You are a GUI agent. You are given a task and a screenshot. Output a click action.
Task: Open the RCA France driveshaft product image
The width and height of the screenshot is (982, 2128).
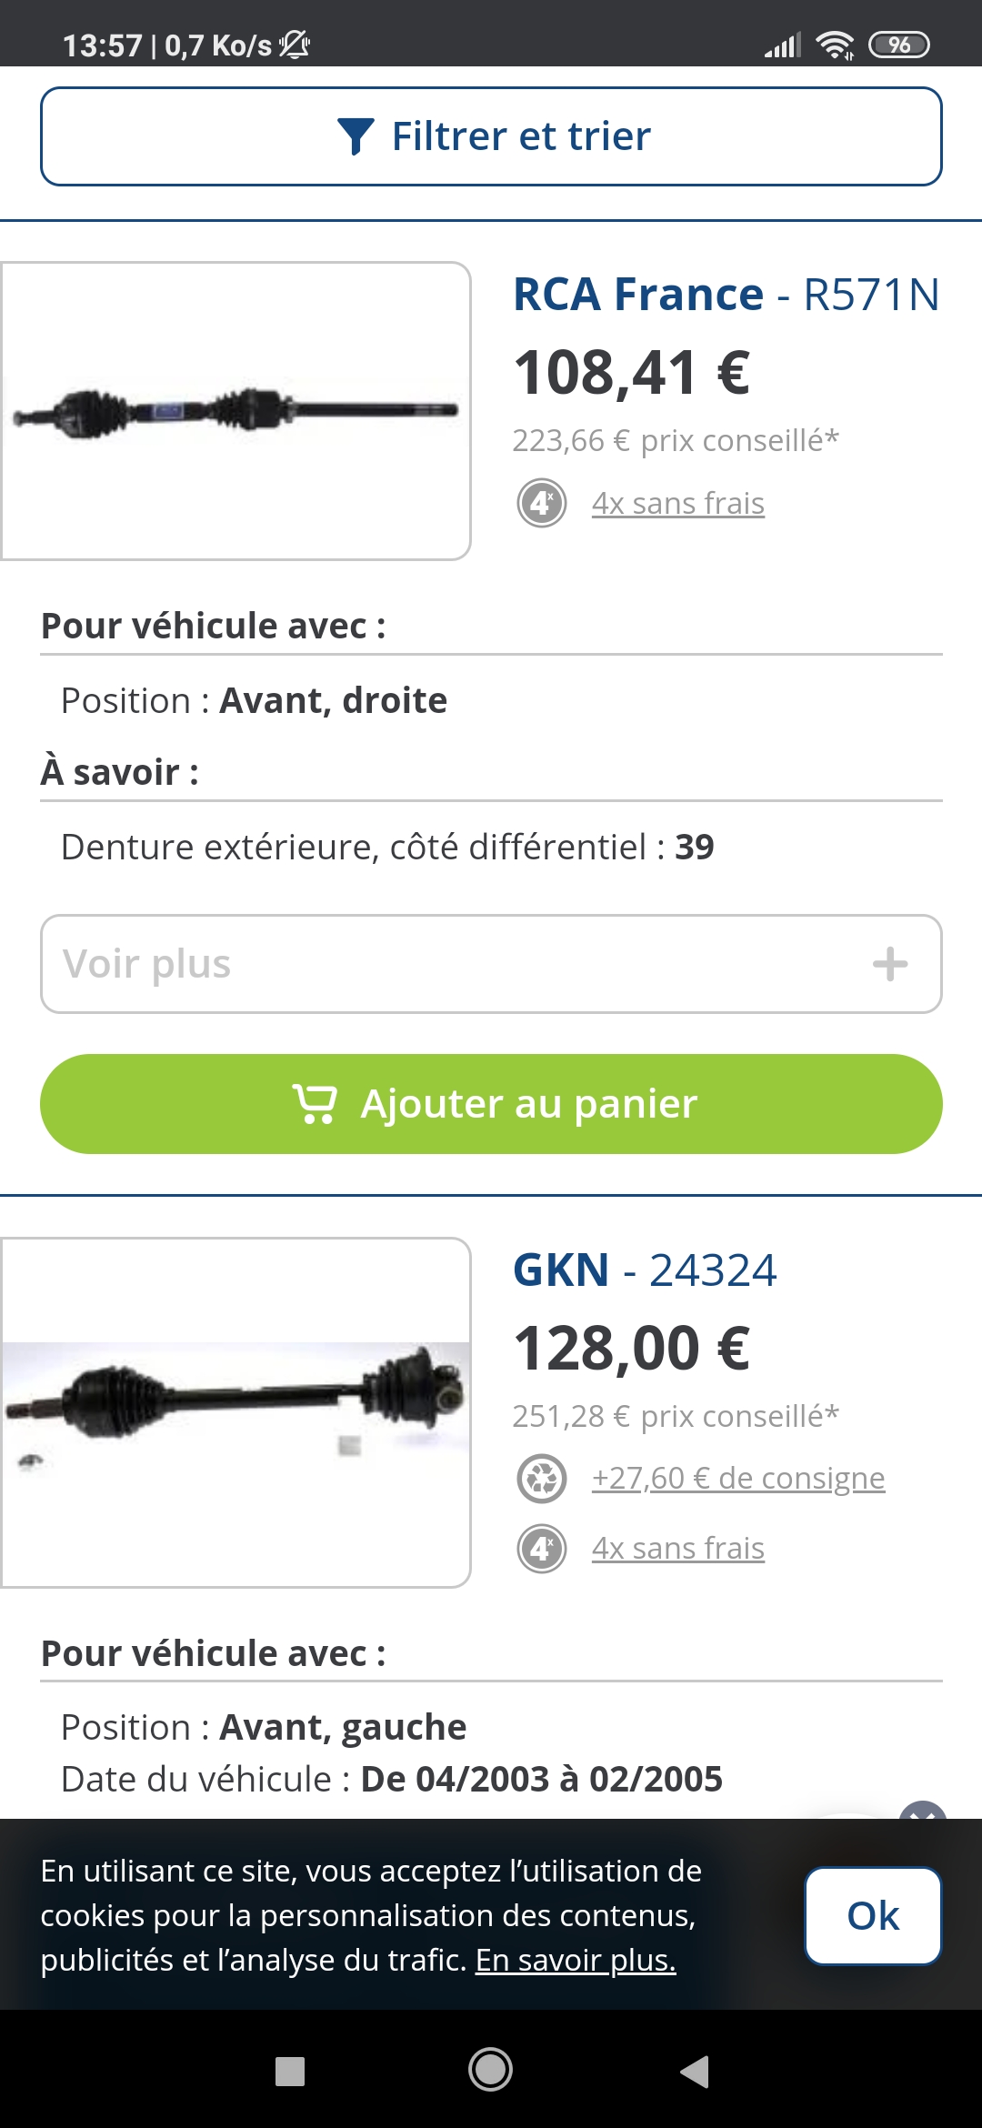(235, 411)
